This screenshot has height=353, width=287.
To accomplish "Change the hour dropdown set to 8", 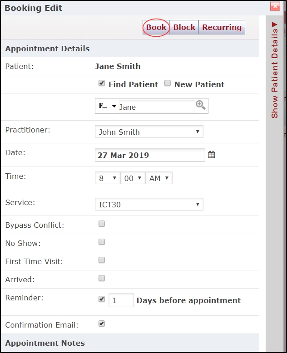I will 108,178.
